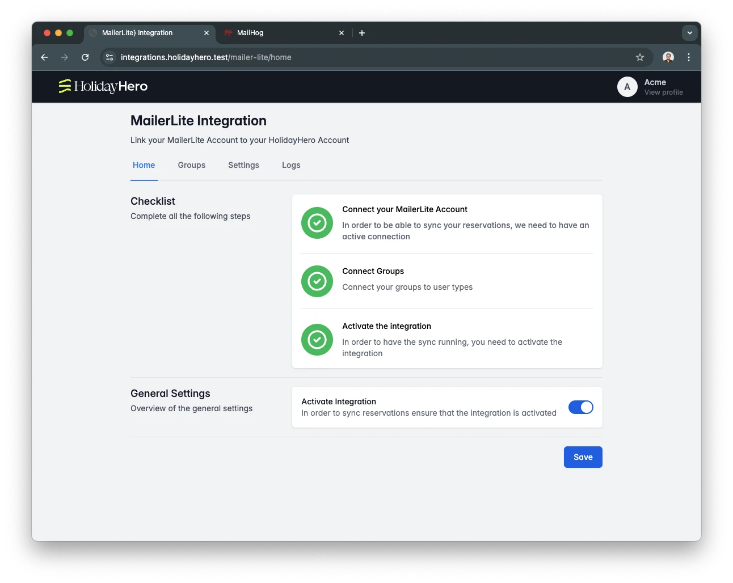View site information icon in address bar
The height and width of the screenshot is (583, 733).
110,57
